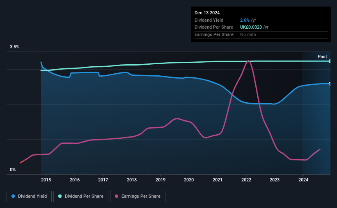Click the Dividend Per Share endpoint marker

330,61
